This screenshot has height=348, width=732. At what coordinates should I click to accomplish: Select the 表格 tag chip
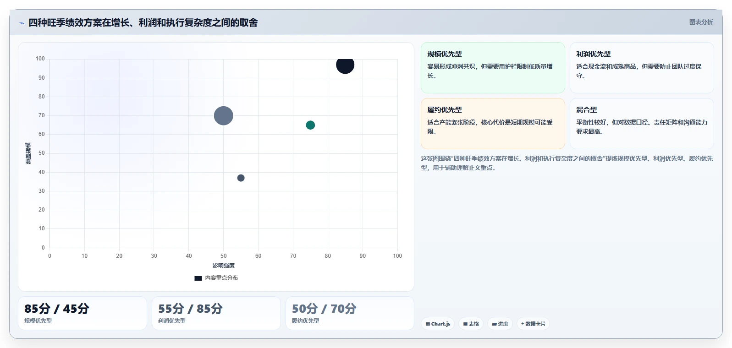tap(471, 324)
